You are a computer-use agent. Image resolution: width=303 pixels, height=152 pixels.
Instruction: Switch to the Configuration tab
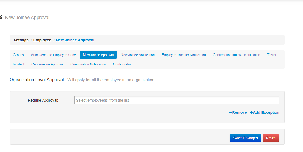(x=123, y=64)
